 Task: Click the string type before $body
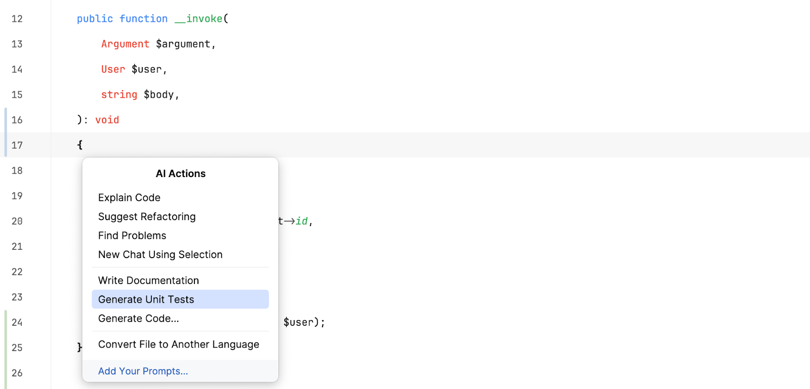point(119,95)
